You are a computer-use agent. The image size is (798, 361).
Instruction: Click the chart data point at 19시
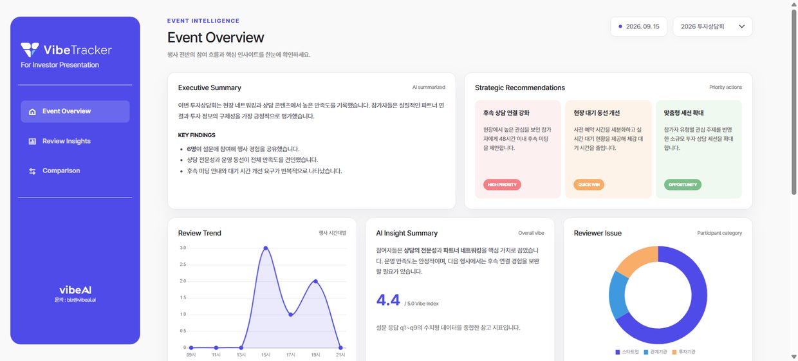[x=316, y=281]
